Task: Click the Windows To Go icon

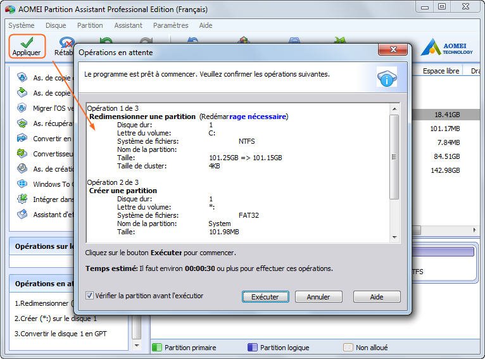Action: [x=22, y=184]
